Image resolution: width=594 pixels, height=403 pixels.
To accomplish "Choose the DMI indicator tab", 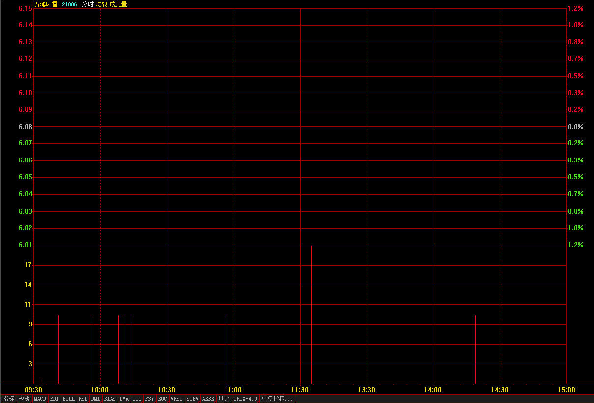I will pyautogui.click(x=96, y=399).
